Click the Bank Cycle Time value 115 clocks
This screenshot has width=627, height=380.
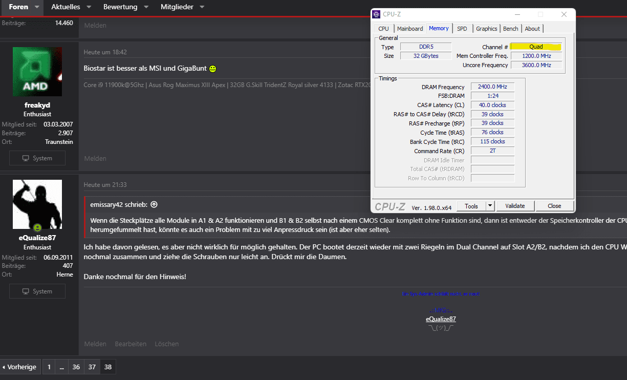click(x=492, y=141)
